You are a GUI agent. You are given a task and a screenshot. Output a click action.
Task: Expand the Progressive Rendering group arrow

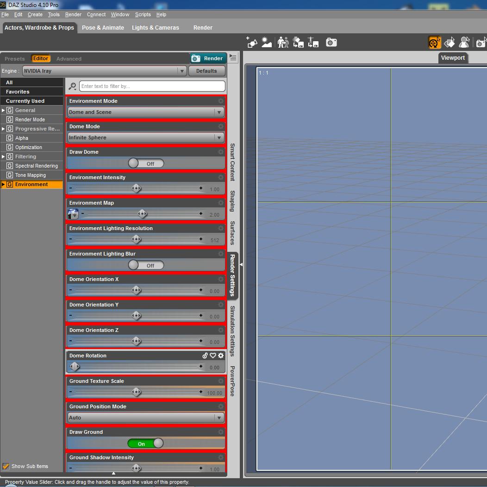(3, 129)
